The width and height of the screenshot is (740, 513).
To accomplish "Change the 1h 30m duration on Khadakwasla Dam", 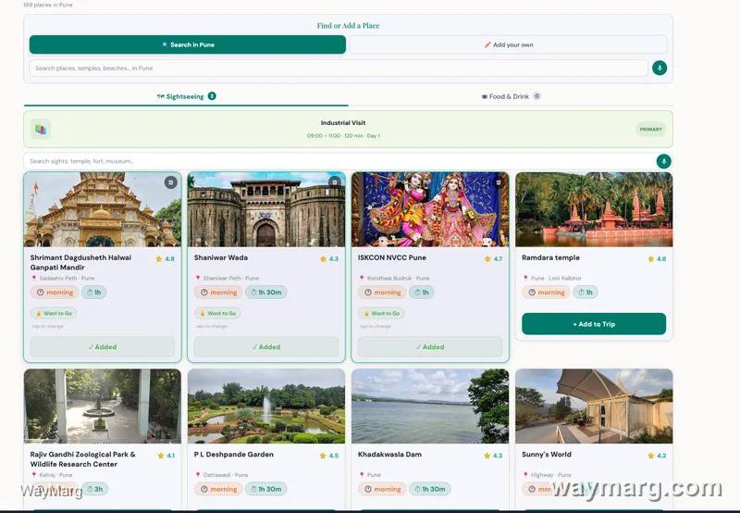I will pos(430,489).
